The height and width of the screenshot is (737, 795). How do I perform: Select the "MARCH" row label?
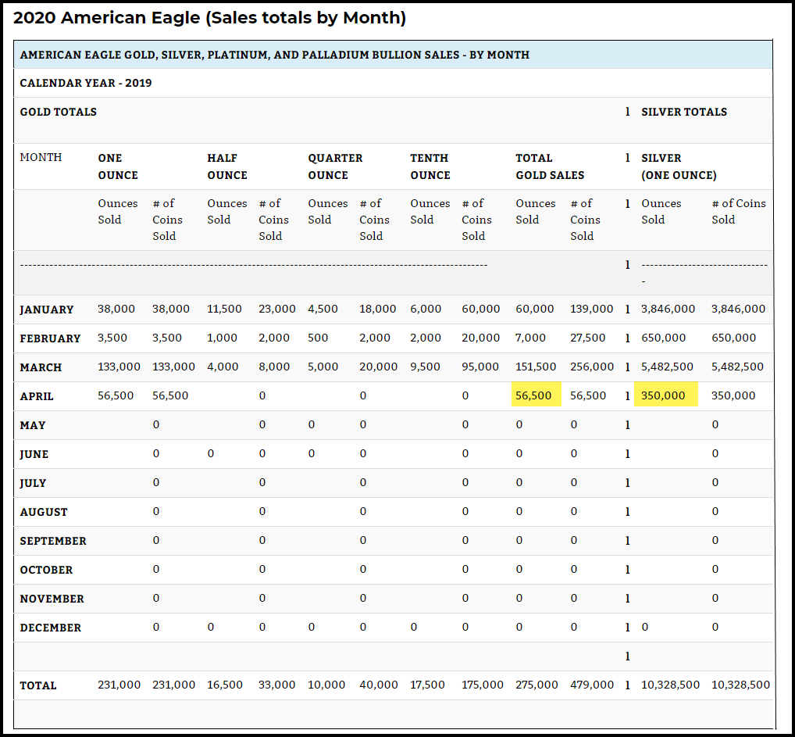click(41, 367)
